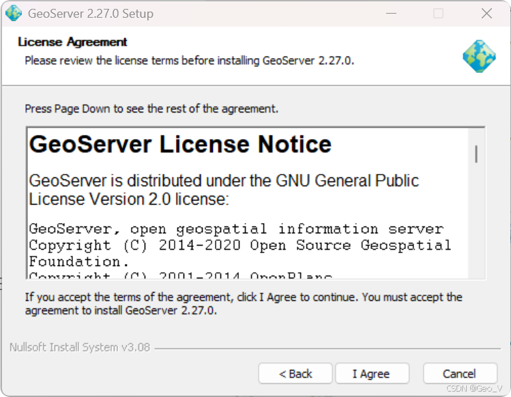
Task: Click the I Agree button
Action: tap(372, 374)
